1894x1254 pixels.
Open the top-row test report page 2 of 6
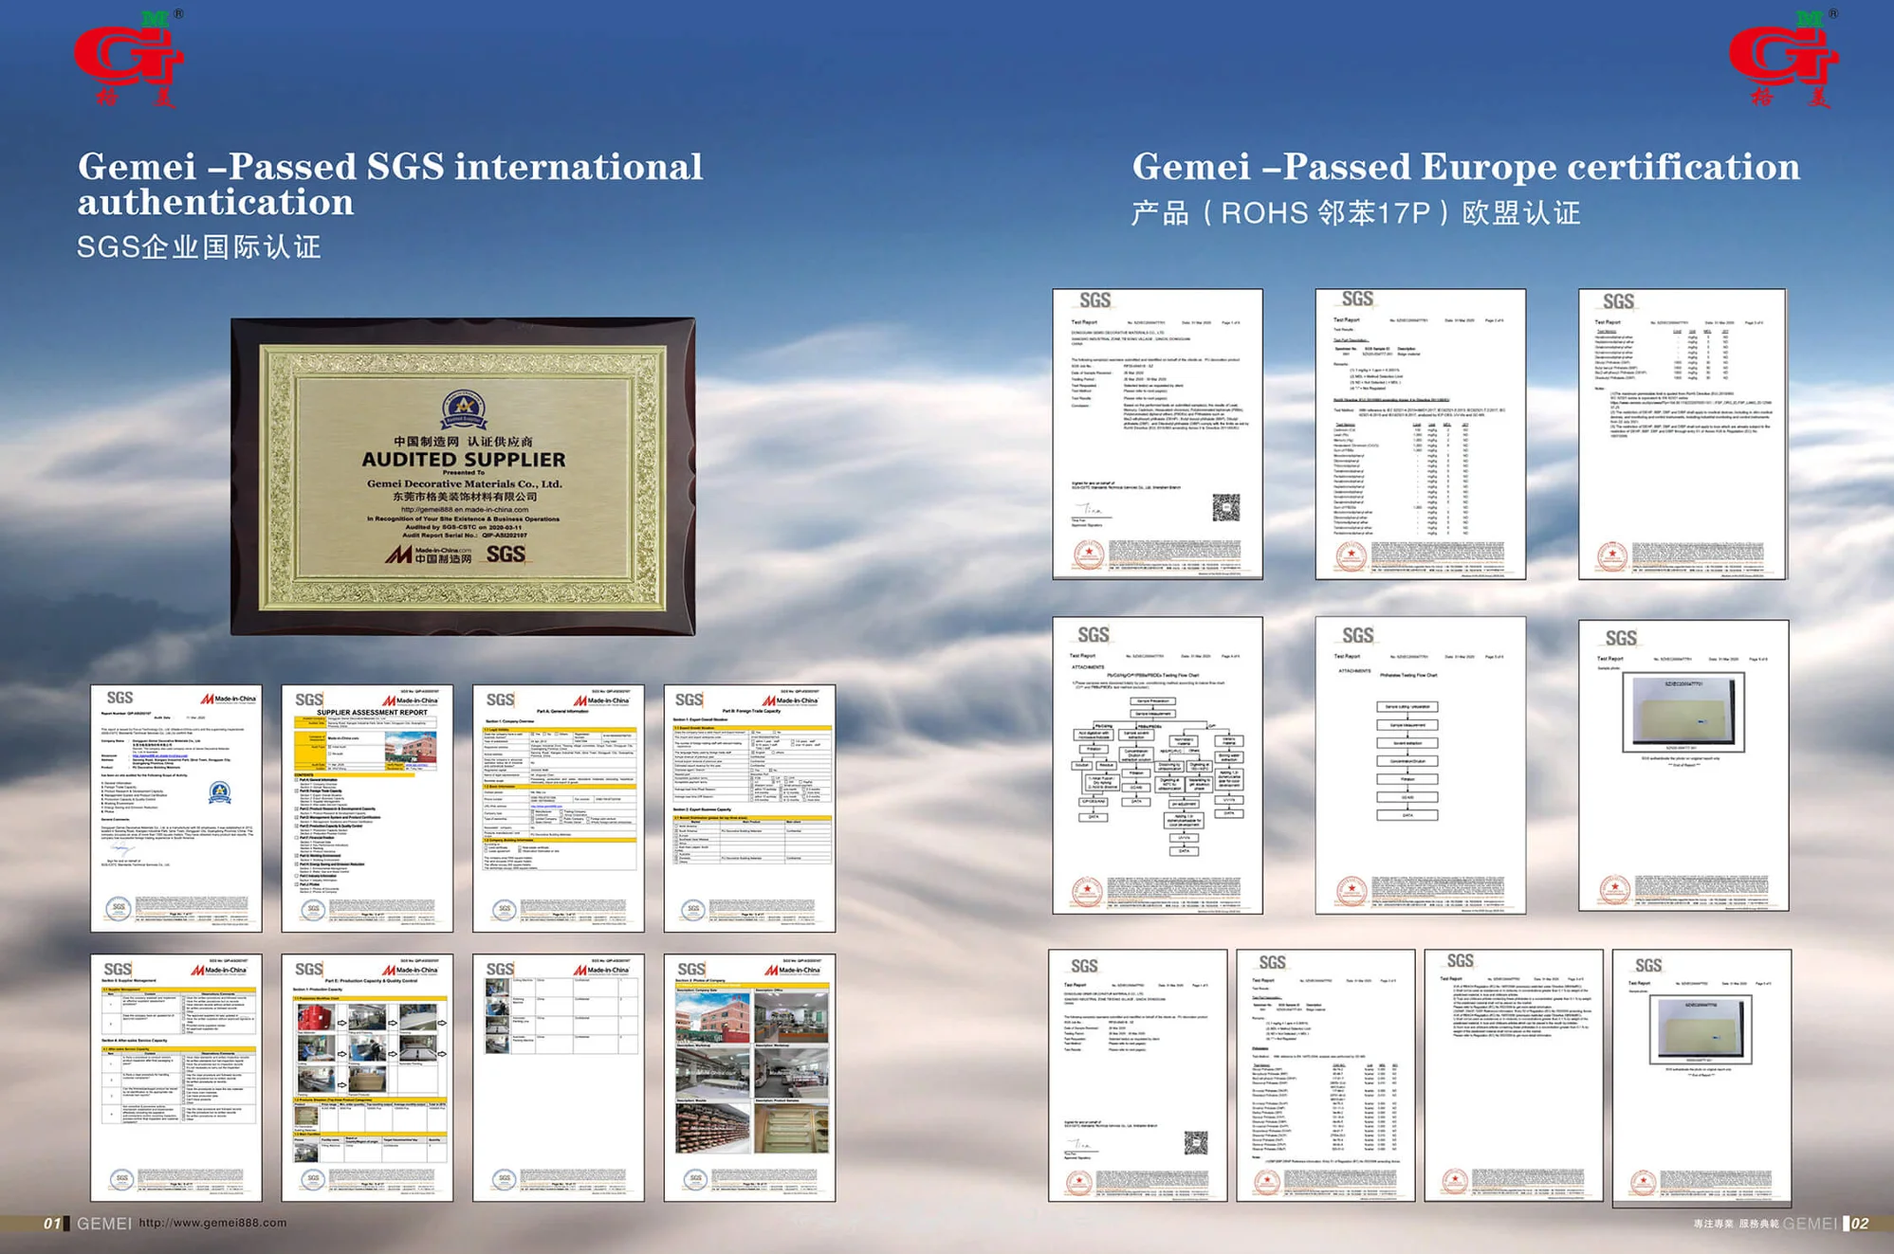1420,434
